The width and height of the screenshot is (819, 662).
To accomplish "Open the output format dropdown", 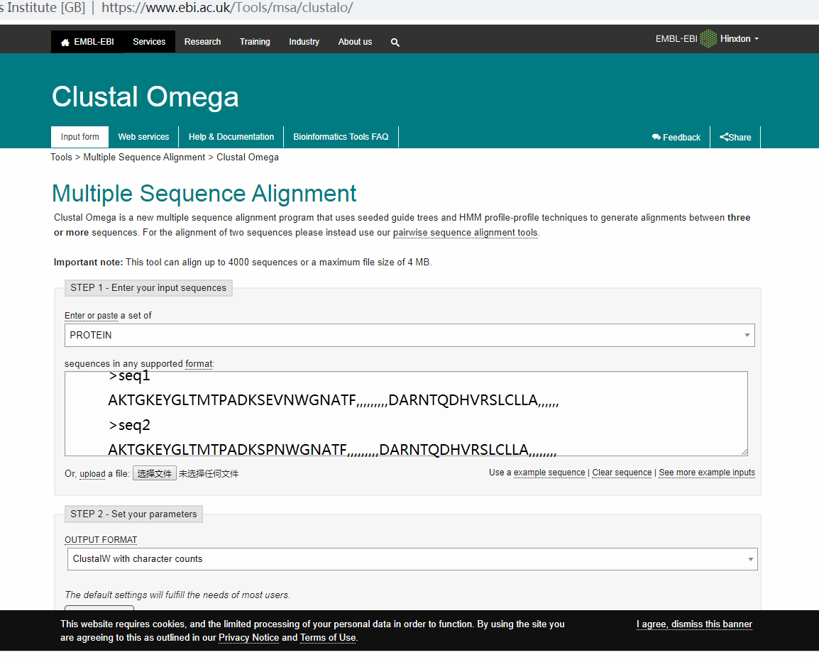I will tap(412, 559).
